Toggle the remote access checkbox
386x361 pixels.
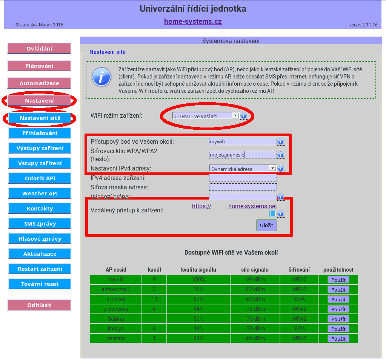click(273, 214)
